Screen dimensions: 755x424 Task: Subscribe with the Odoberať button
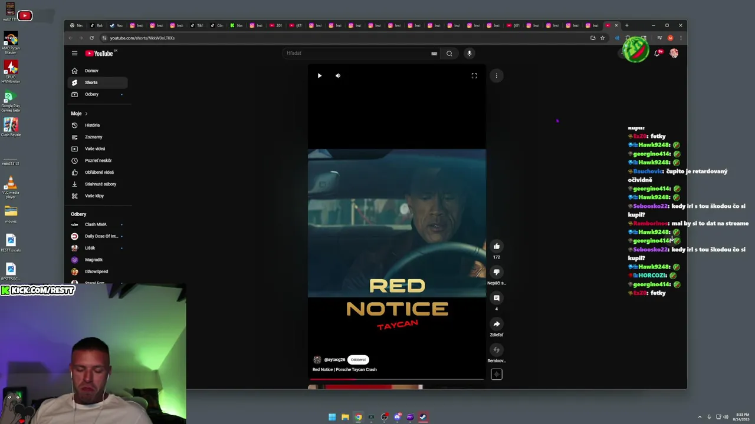358,360
